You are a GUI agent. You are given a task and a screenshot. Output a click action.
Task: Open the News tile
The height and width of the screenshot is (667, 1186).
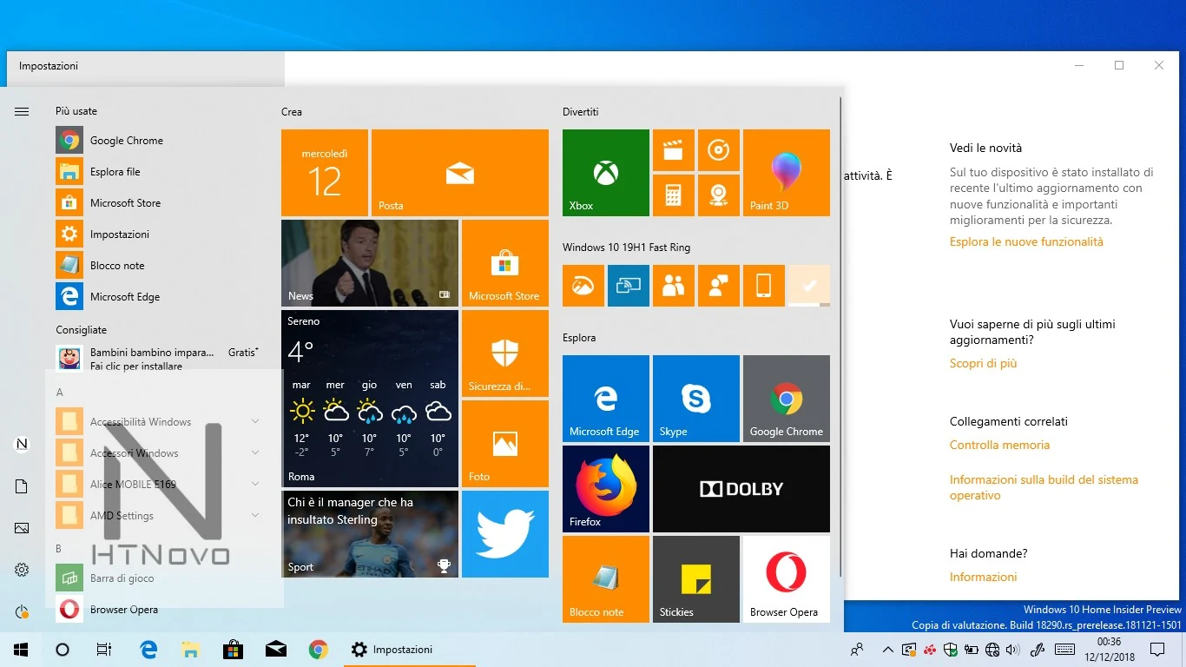click(369, 263)
